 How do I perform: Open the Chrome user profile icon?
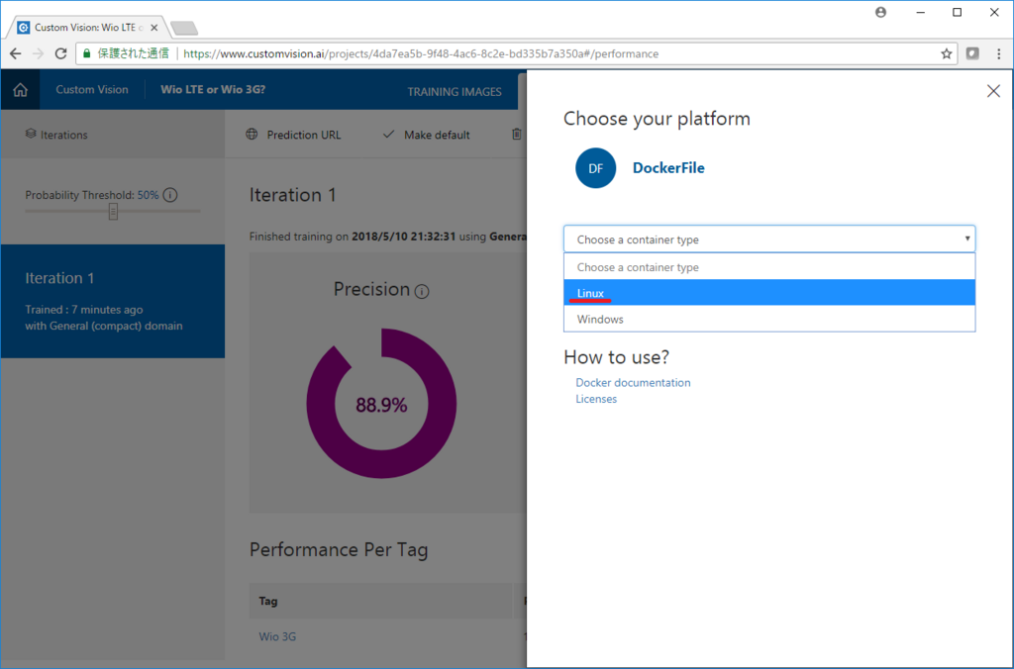pos(880,12)
